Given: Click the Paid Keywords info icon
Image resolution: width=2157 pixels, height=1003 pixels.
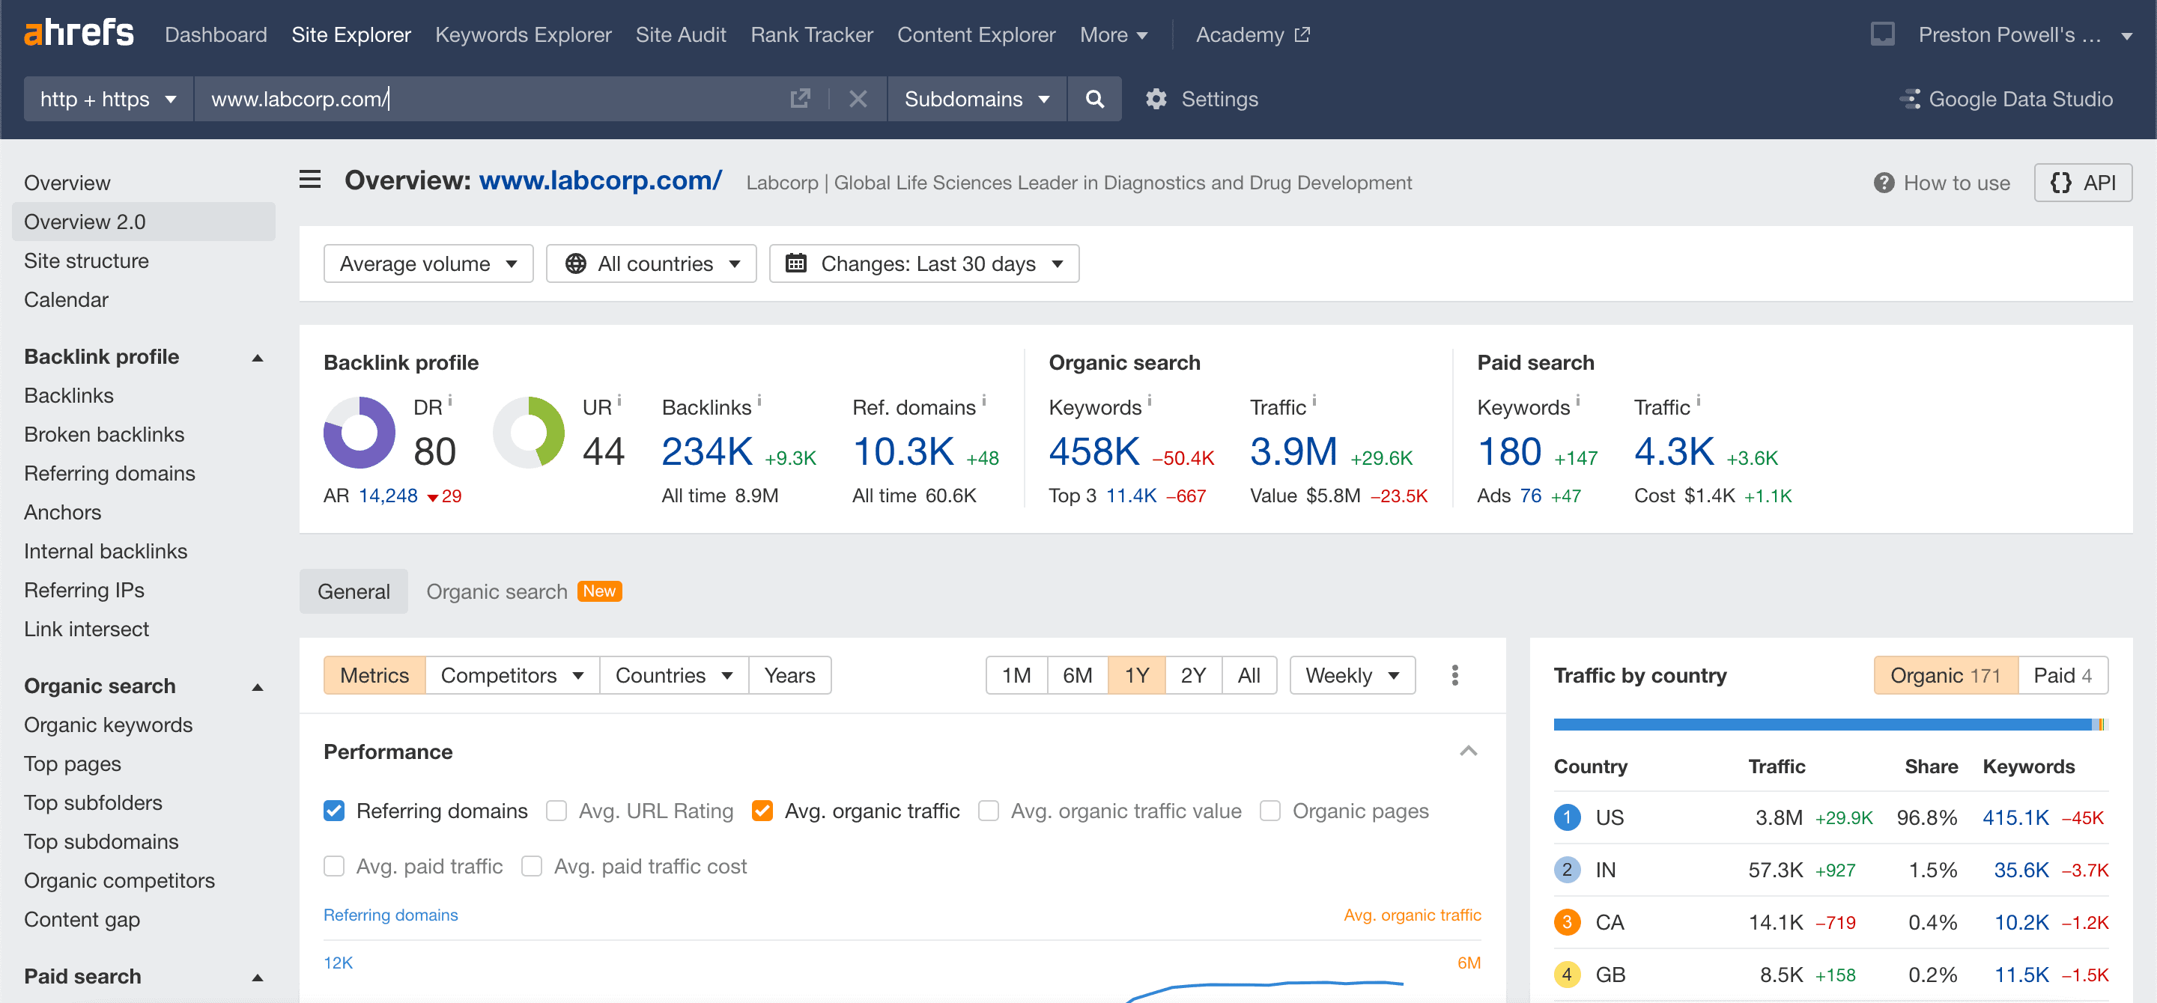Looking at the screenshot, I should [x=1577, y=400].
